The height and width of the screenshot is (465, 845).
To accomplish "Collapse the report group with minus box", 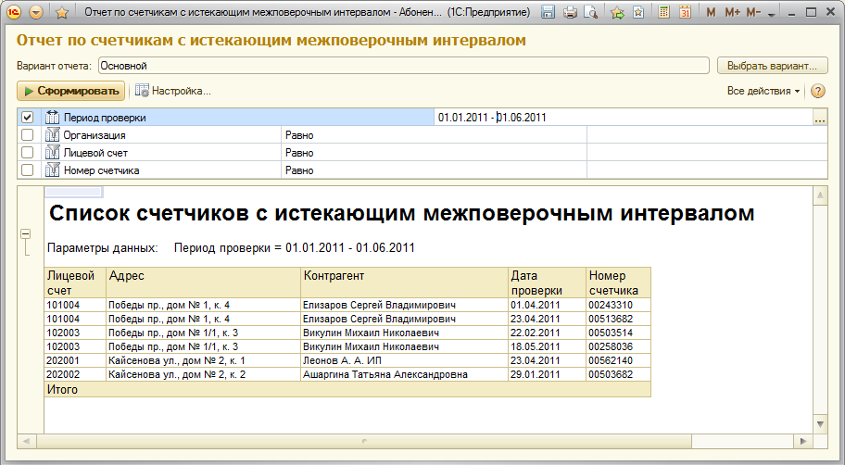I will tap(27, 235).
